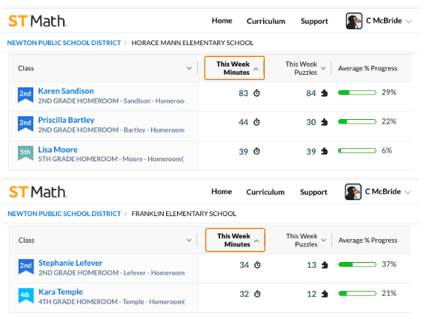The width and height of the screenshot is (426, 319).
Task: Click Lisa Moore's 6% progress bar
Action: click(x=357, y=151)
